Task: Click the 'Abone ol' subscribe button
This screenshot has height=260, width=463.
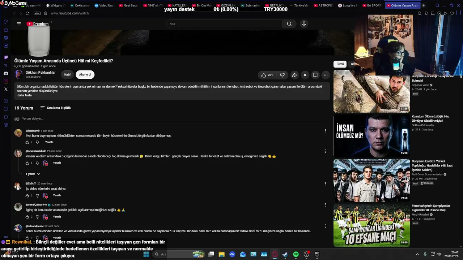Action: tap(85, 75)
